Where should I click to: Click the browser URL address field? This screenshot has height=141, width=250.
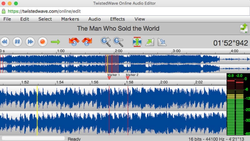click(x=125, y=11)
